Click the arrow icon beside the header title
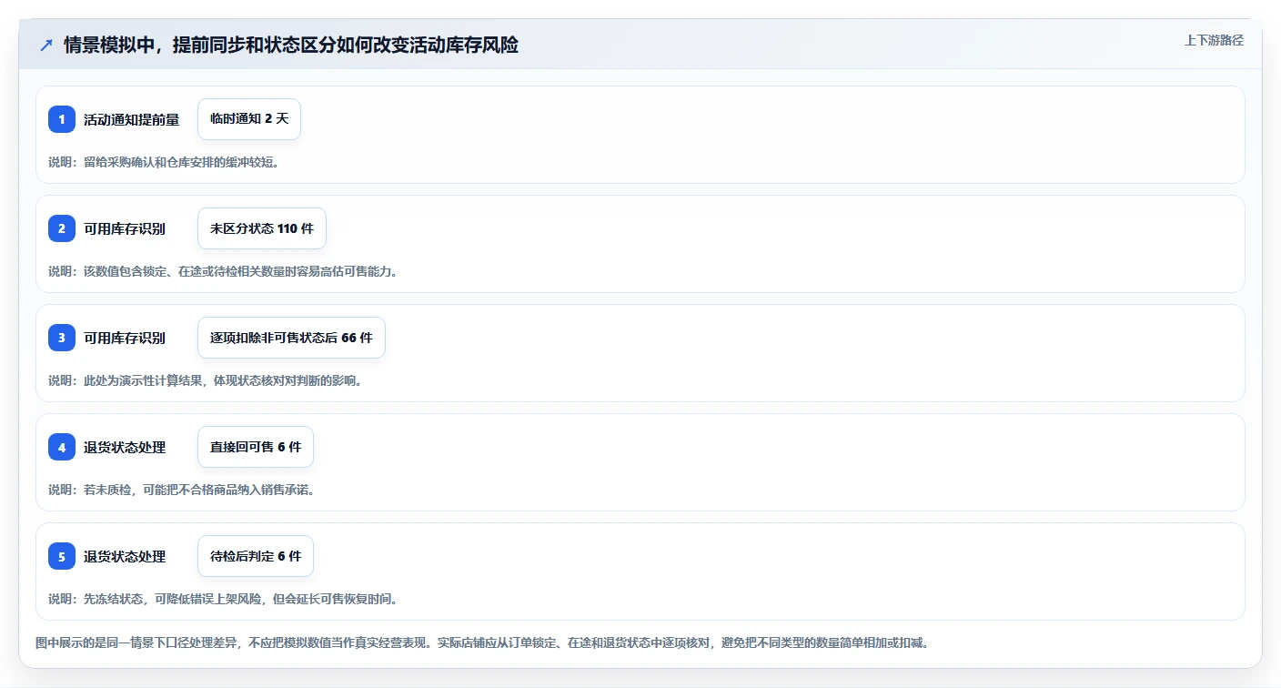 click(46, 45)
